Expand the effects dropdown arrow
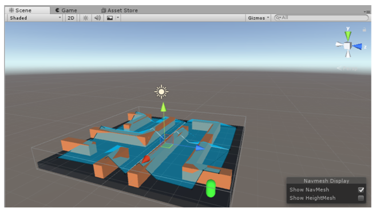The image size is (380, 208). click(118, 18)
